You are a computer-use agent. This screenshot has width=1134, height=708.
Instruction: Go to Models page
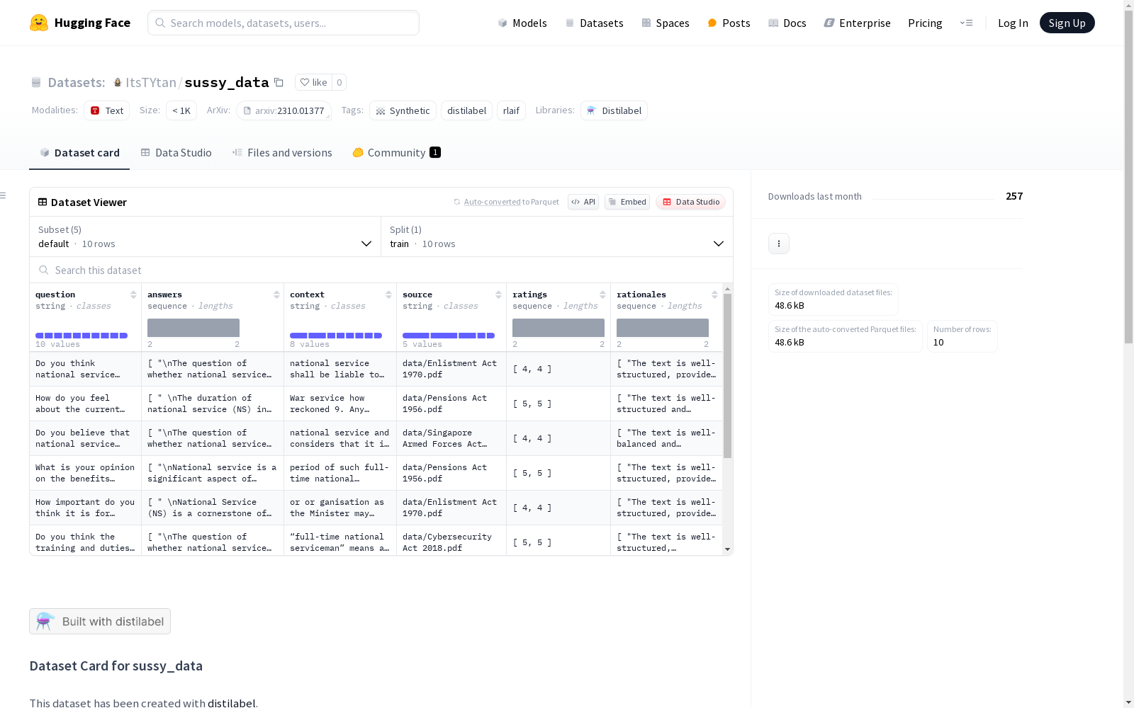522,23
